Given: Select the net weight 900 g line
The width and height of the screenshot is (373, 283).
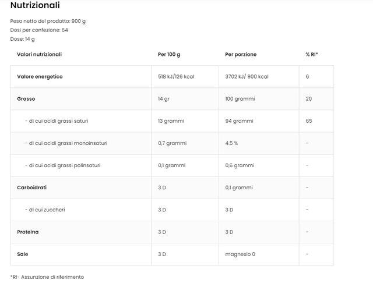Looking at the screenshot, I should click(48, 21).
